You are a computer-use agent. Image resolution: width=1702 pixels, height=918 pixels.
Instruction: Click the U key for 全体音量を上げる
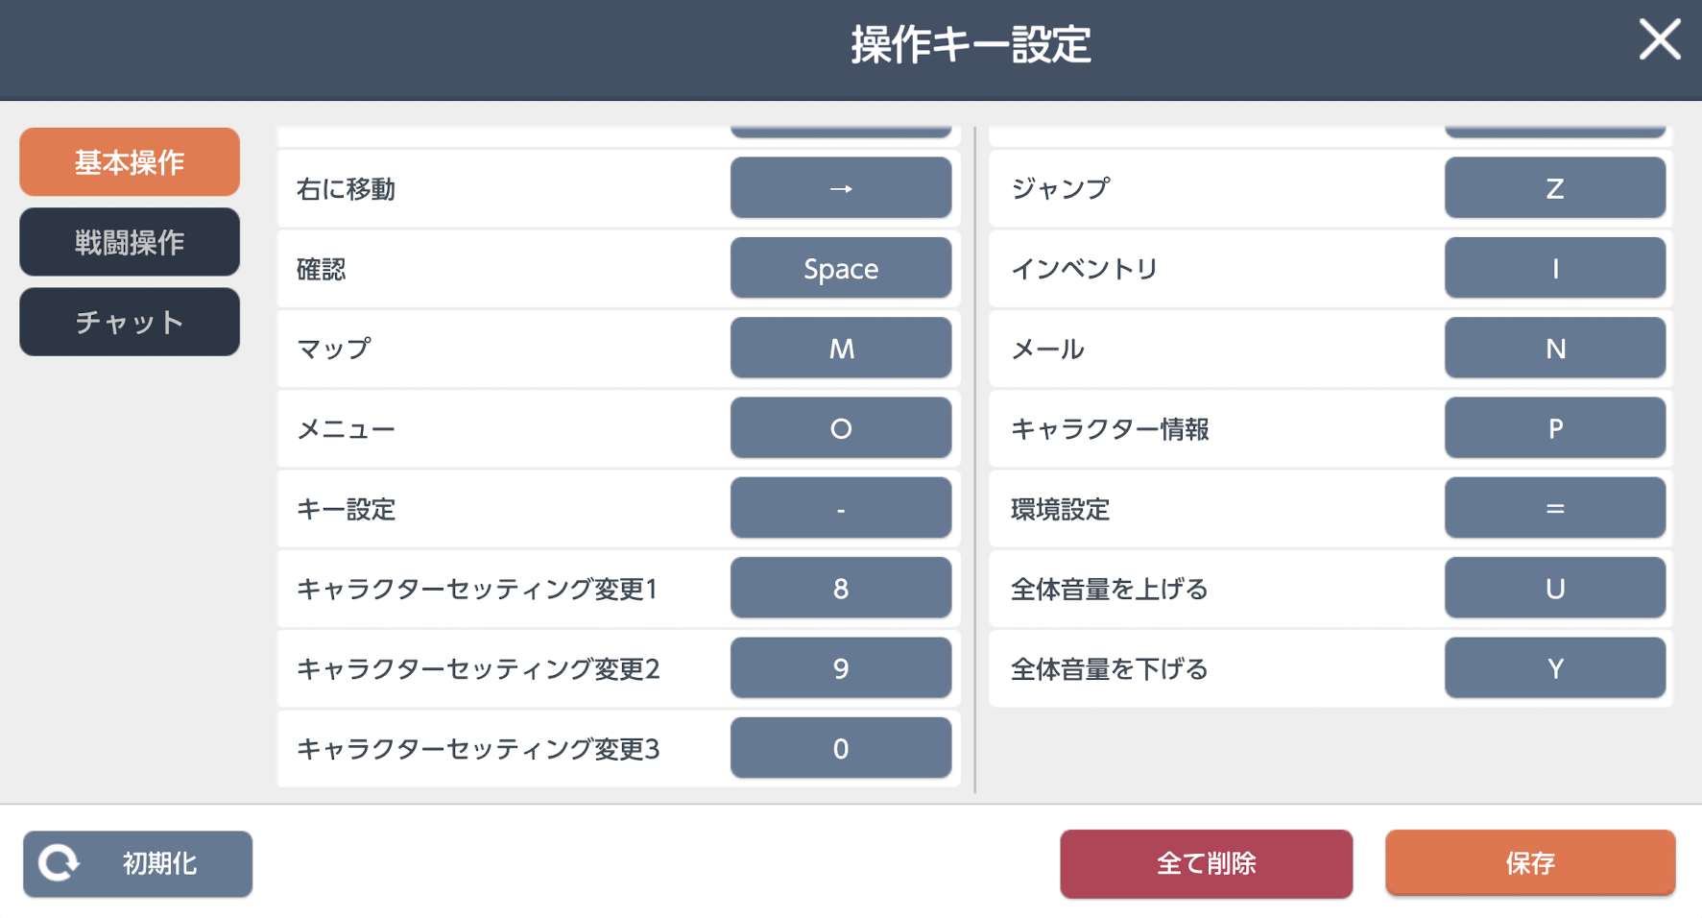(x=1555, y=588)
